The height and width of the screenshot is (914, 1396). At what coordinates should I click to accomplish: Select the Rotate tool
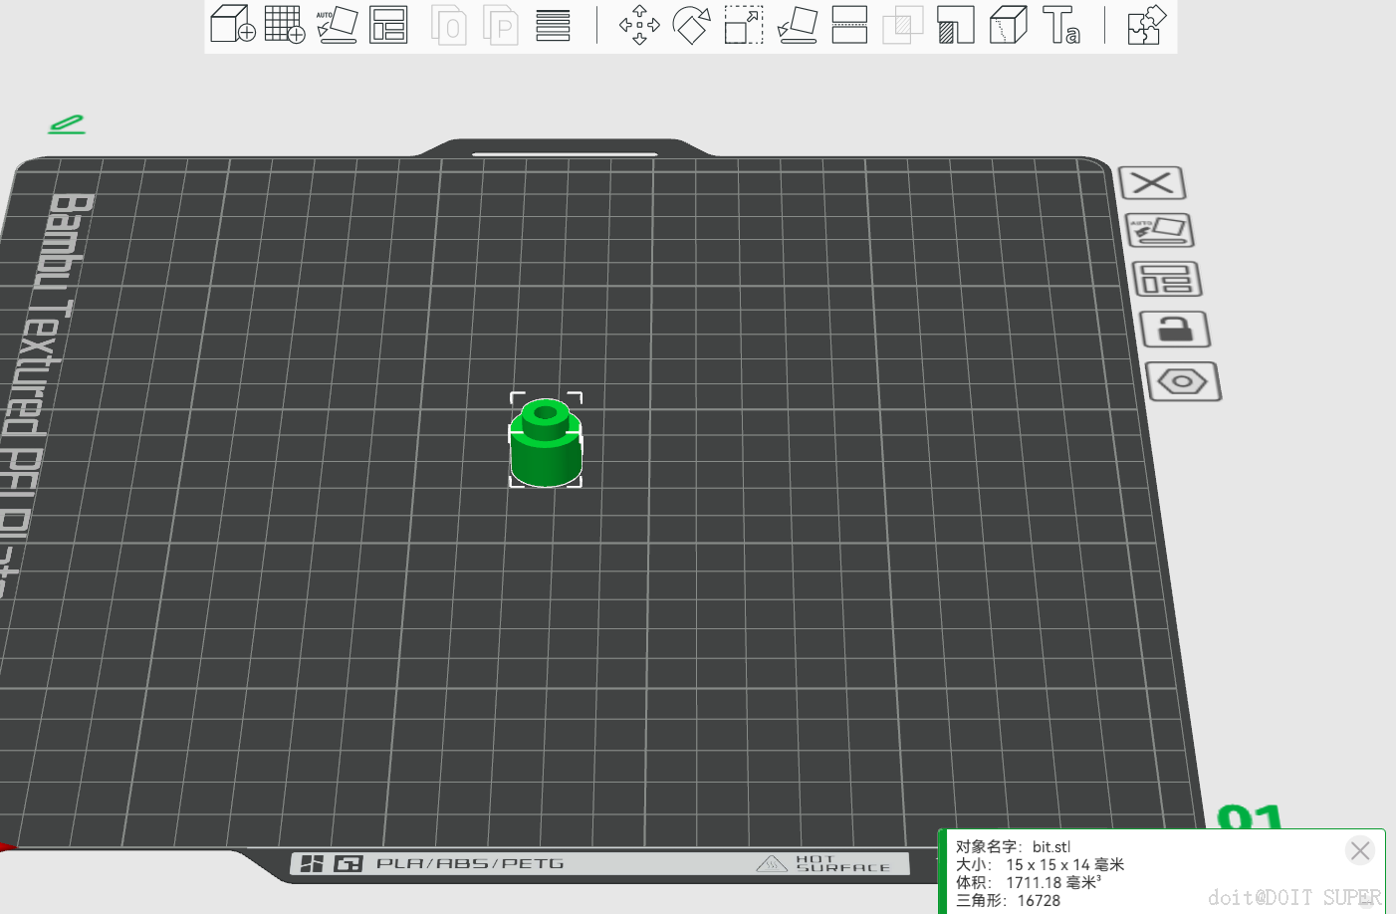pos(692,25)
